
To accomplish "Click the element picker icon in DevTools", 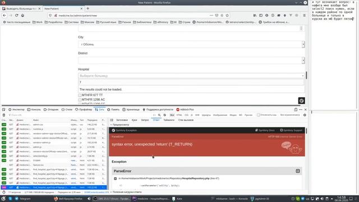I will pos(4,109).
